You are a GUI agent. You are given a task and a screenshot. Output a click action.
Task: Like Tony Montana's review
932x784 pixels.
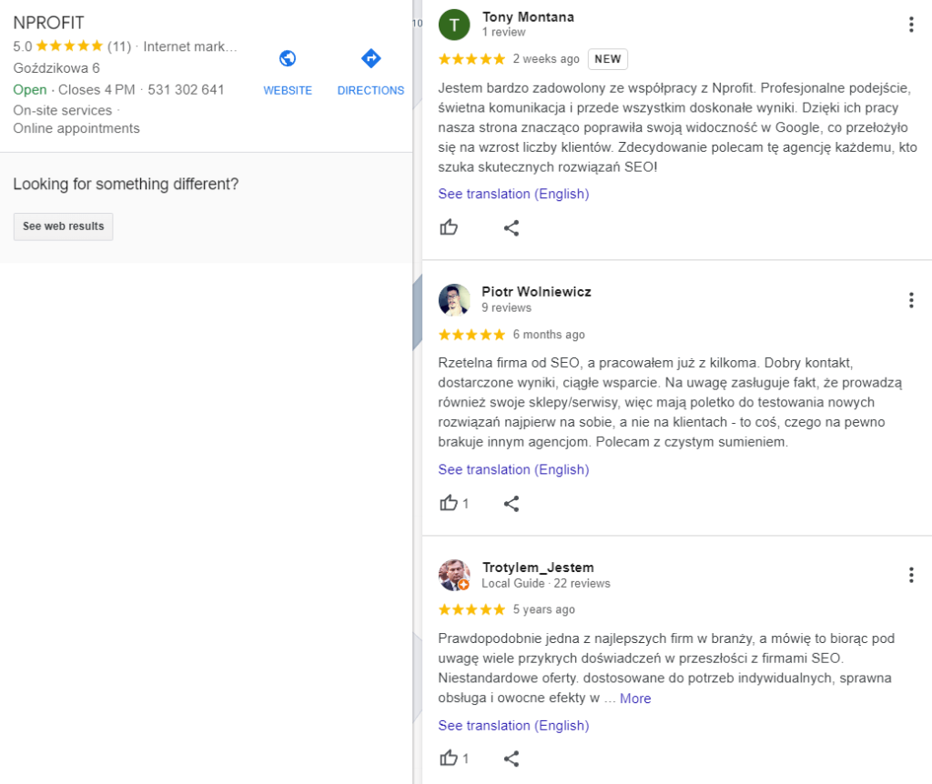tap(449, 227)
